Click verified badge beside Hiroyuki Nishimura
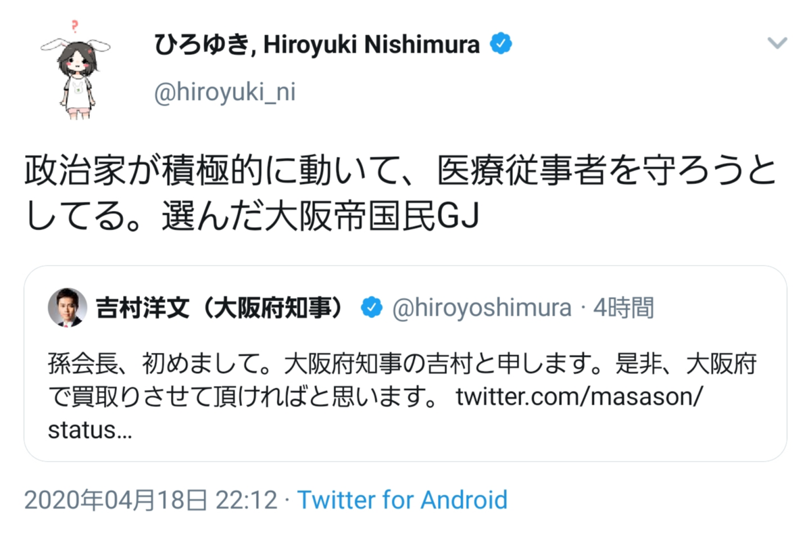 (501, 45)
